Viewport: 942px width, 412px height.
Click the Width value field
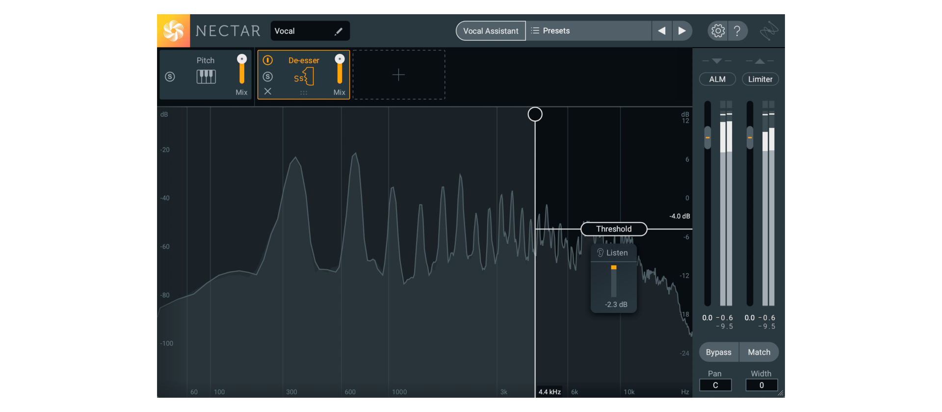click(x=761, y=385)
